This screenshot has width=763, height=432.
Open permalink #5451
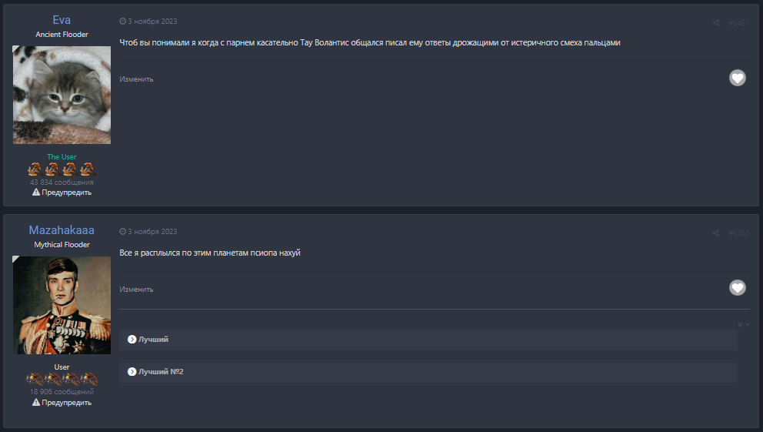pos(738,22)
